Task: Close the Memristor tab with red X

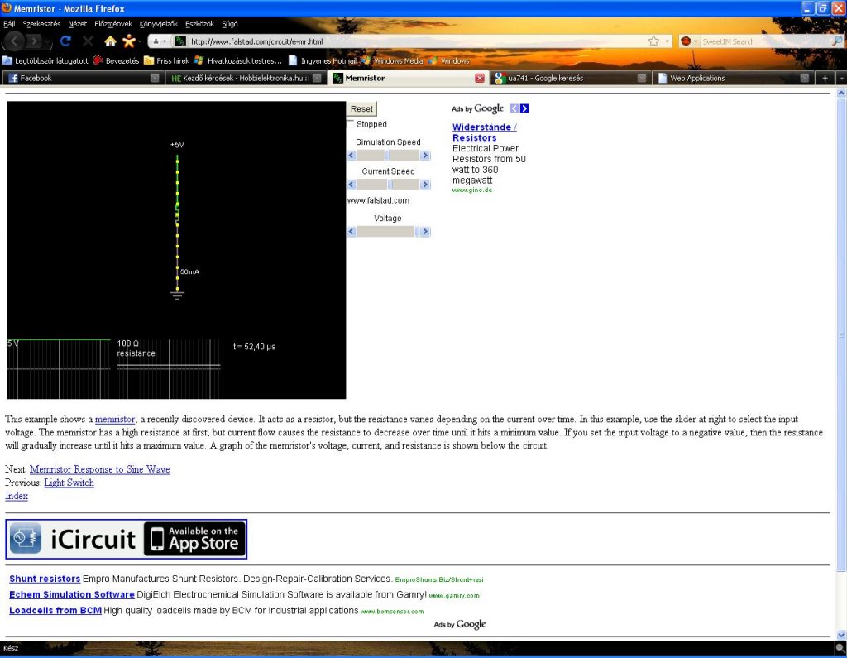Action: tap(479, 78)
